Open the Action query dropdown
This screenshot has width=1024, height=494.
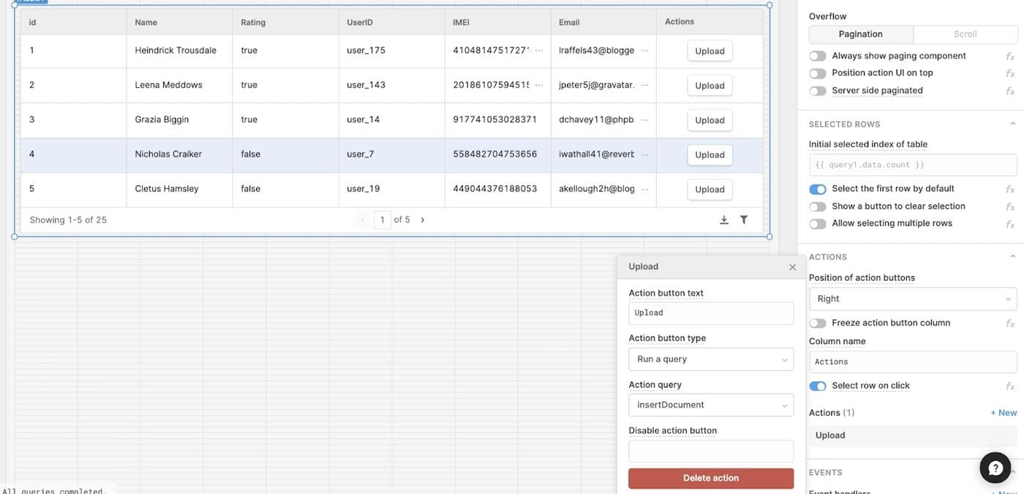click(x=710, y=405)
